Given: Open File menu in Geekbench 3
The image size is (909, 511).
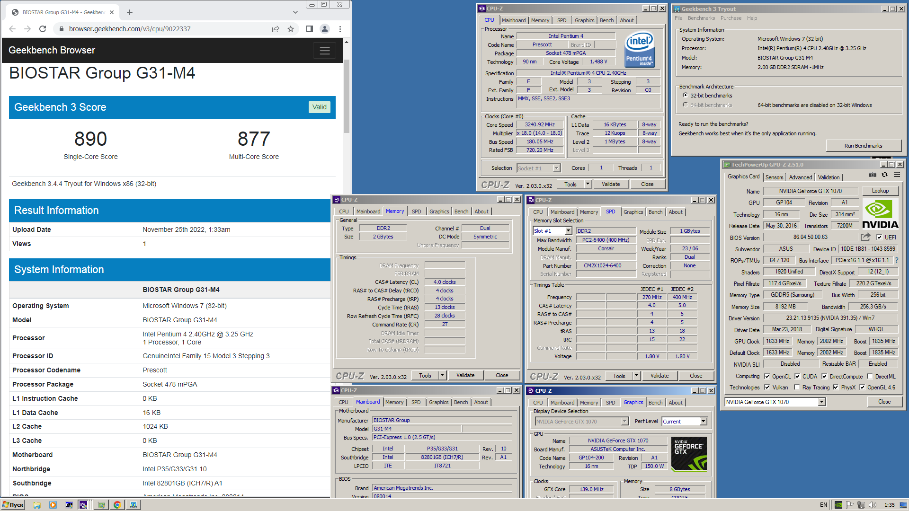Looking at the screenshot, I should 678,18.
